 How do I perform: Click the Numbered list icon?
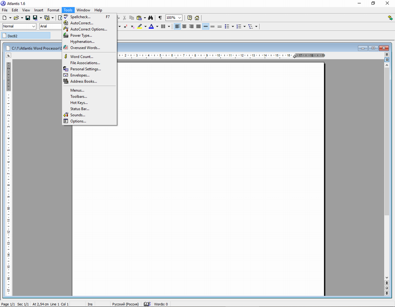(x=239, y=27)
